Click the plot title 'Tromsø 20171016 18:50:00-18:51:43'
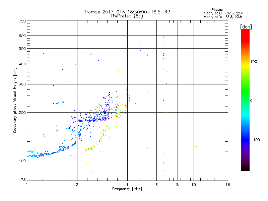268x201 pixels. (127, 12)
